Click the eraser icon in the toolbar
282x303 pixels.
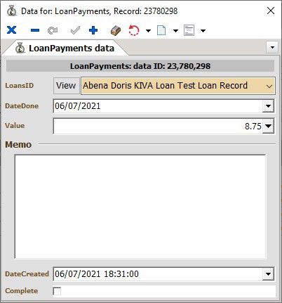coord(116,30)
